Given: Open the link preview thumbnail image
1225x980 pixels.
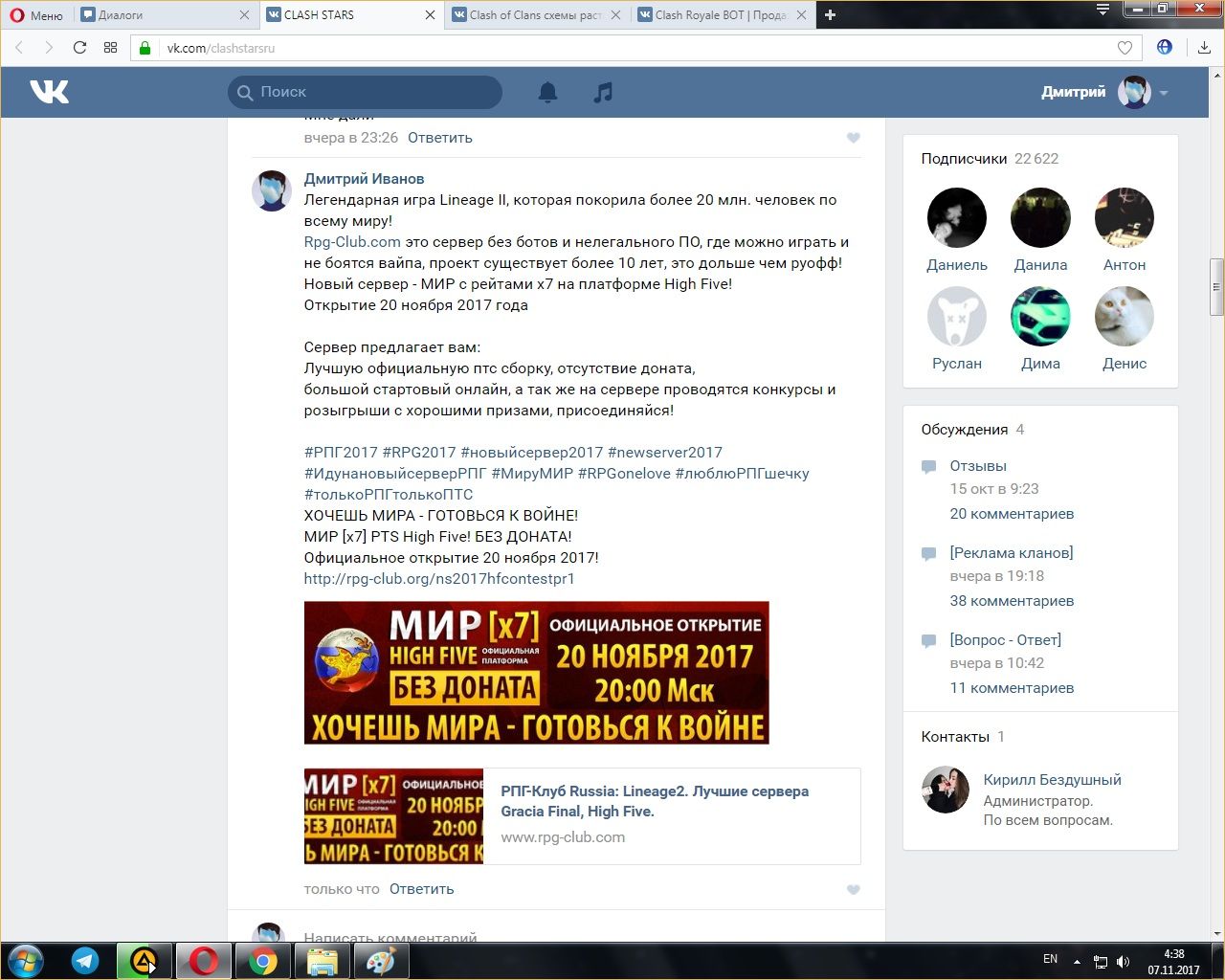Looking at the screenshot, I should [x=393, y=816].
